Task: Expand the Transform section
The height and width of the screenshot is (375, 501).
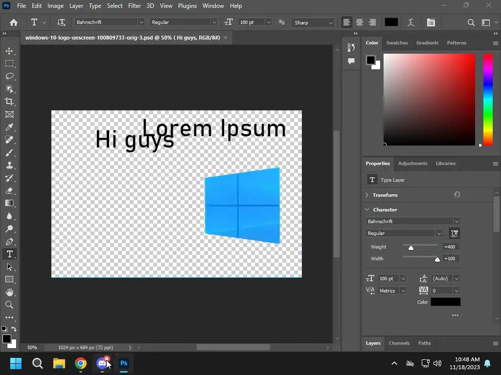Action: 367,195
